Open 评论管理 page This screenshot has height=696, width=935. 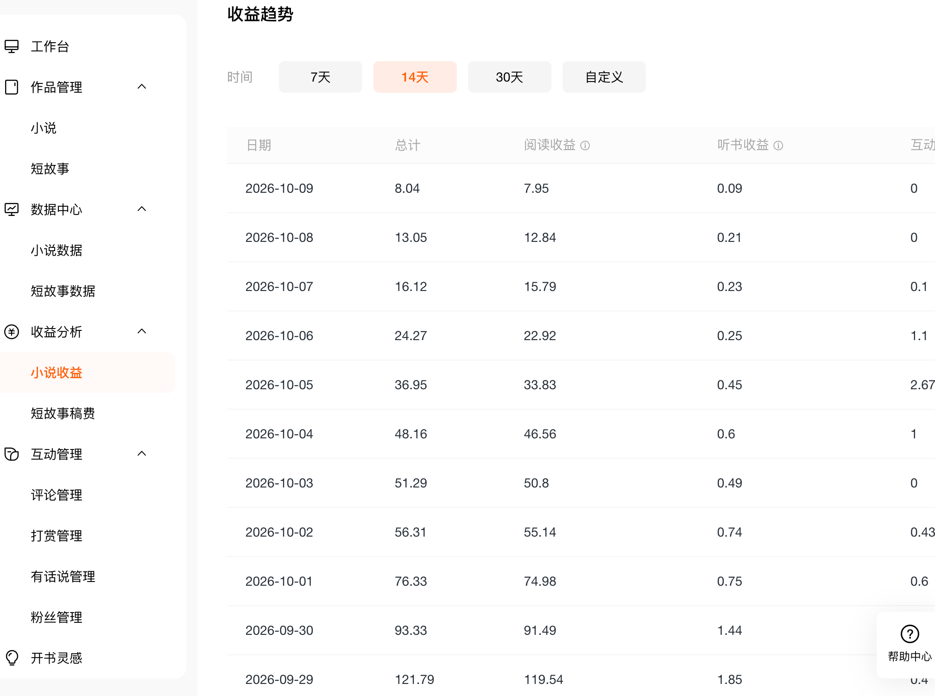tap(57, 495)
